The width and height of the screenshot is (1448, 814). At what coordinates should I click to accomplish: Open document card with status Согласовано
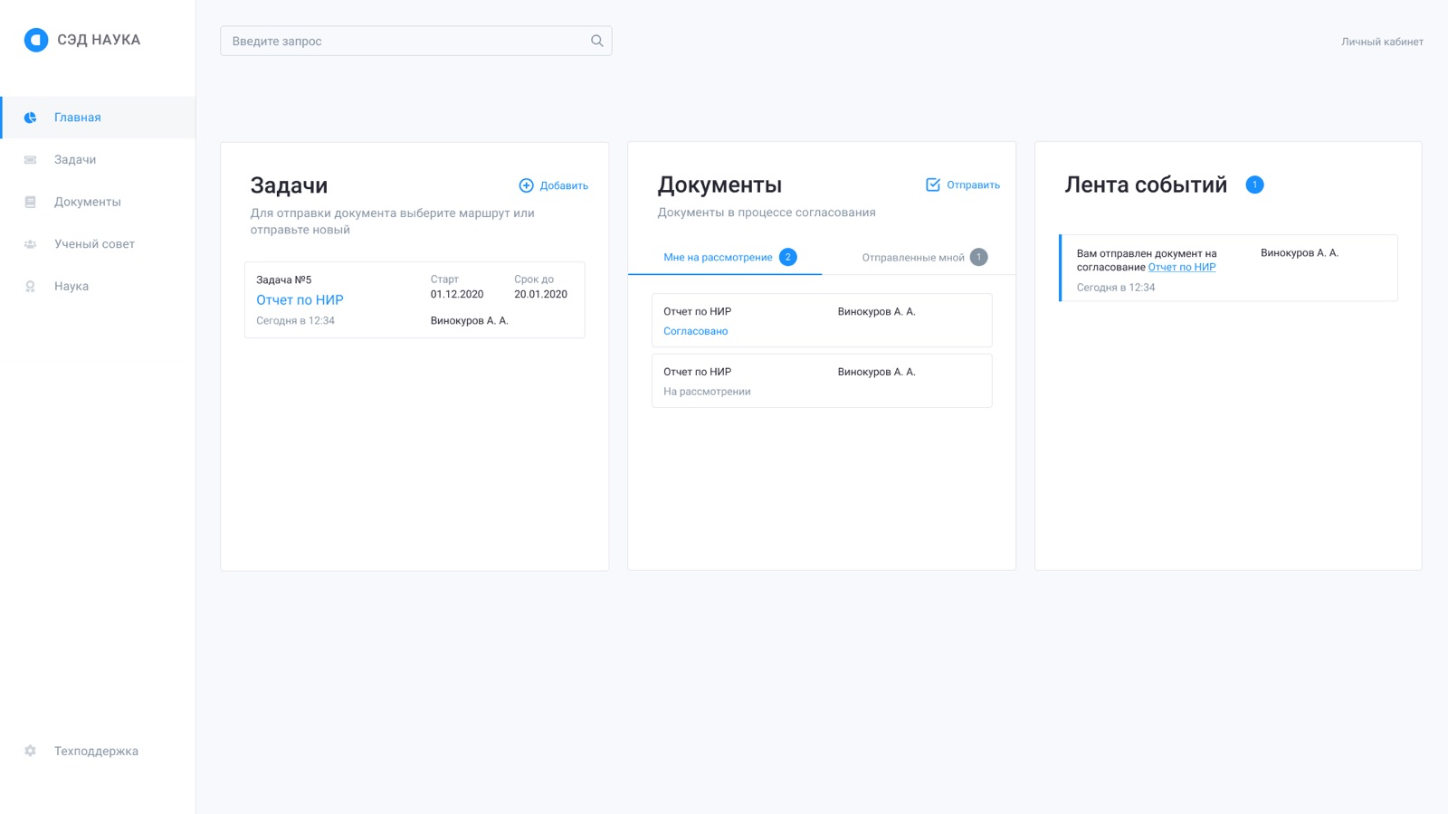pos(822,320)
